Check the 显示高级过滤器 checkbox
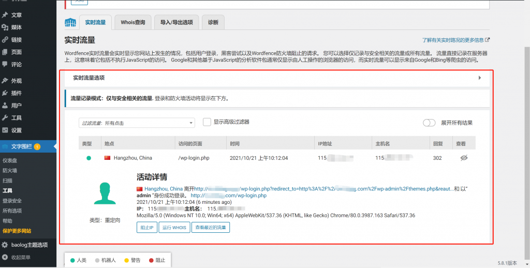The width and height of the screenshot is (530, 268). point(207,122)
